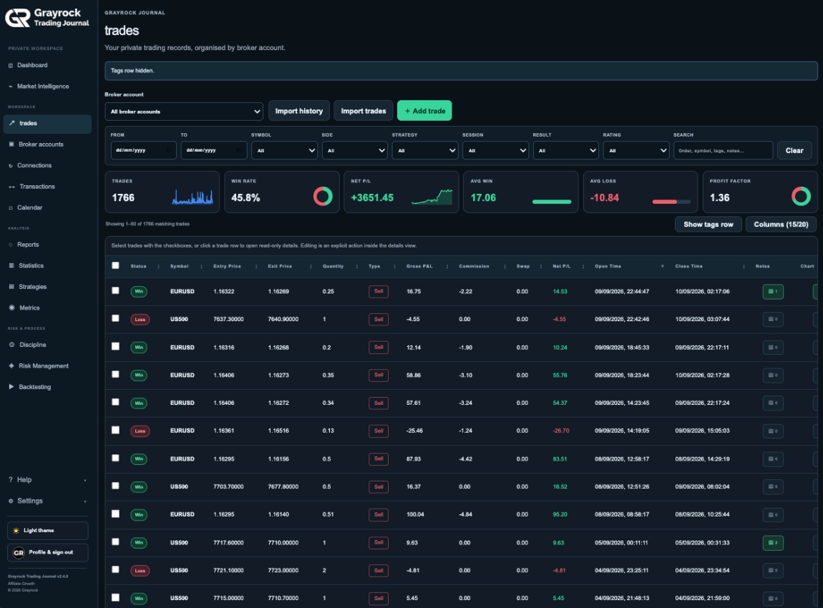This screenshot has height=608, width=823.
Task: Select the EURUSD trade with net 10.24
Action: coord(115,346)
